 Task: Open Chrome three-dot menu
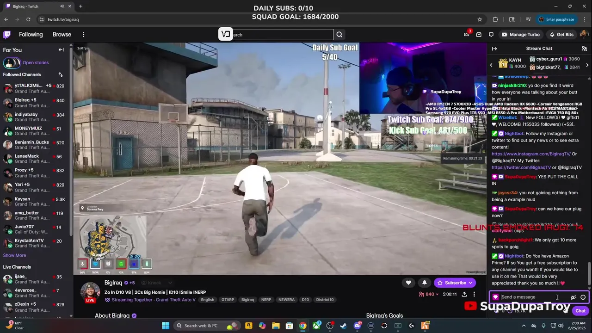585,19
